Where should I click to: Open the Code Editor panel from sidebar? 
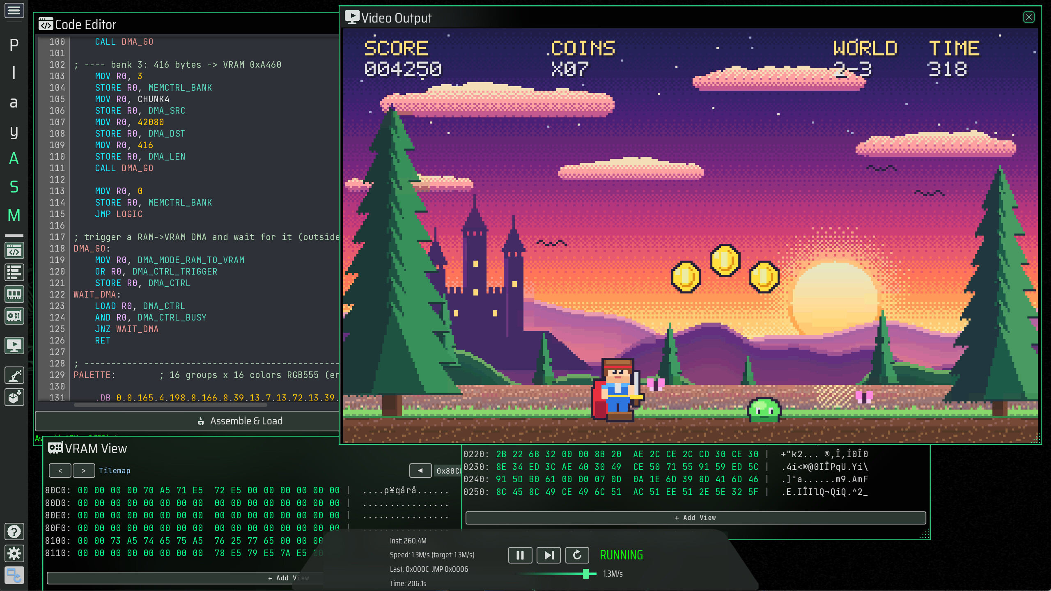tap(14, 251)
